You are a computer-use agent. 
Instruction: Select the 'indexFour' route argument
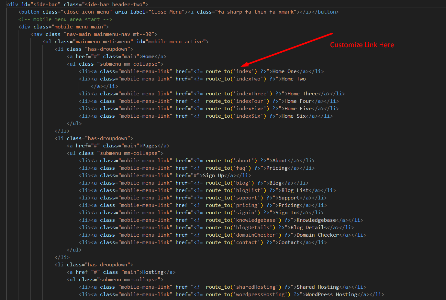[x=250, y=101]
